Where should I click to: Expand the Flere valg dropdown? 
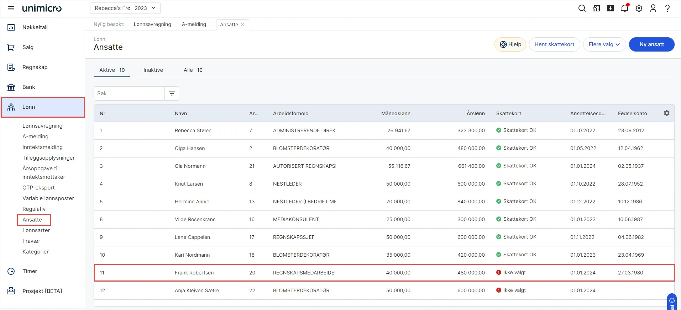coord(604,44)
